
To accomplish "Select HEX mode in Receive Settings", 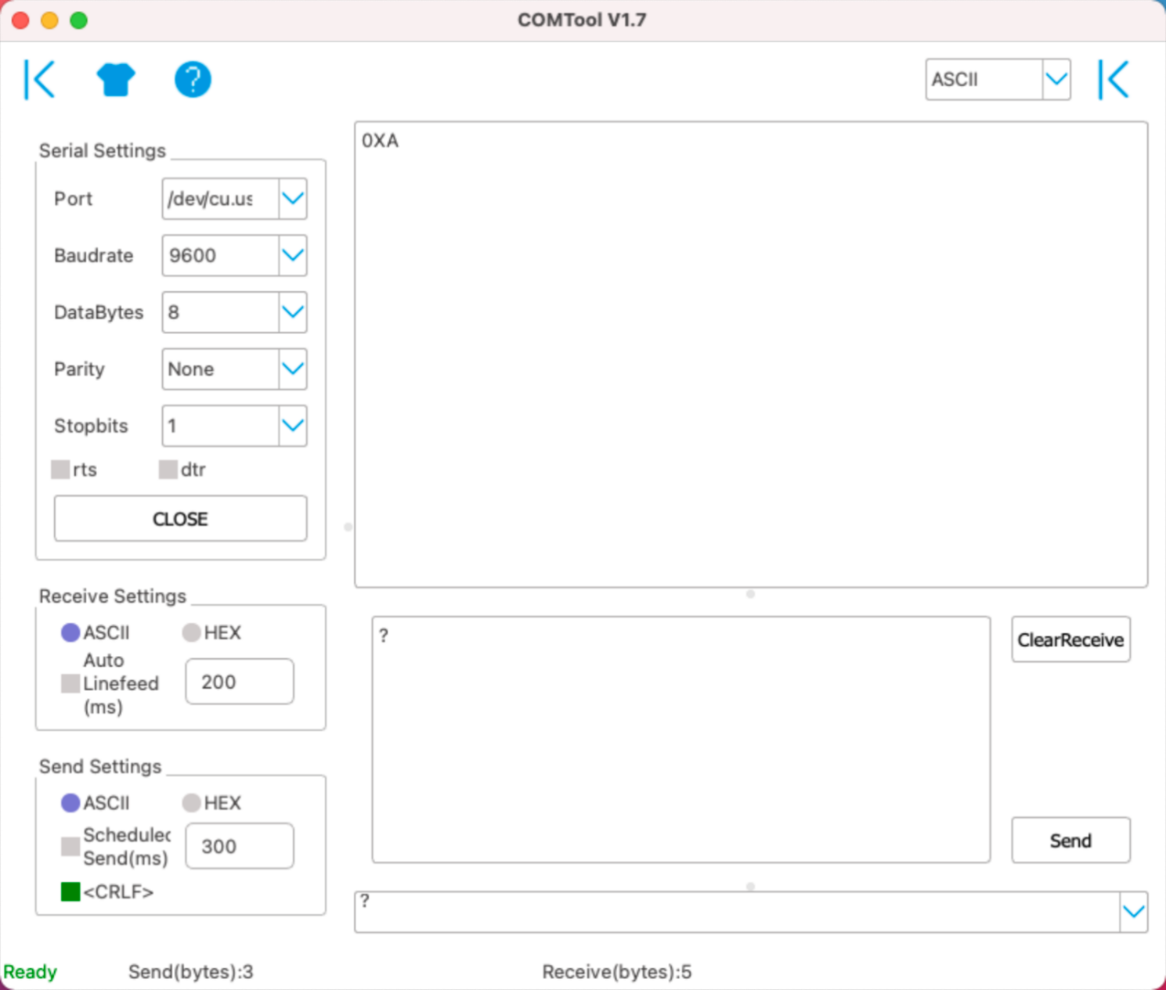I will (190, 632).
